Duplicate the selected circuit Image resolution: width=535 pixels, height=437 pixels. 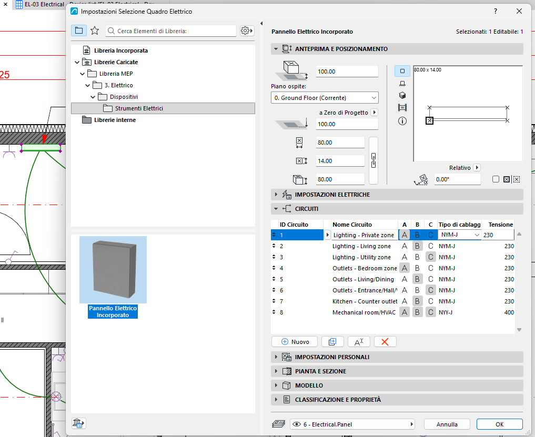point(332,341)
